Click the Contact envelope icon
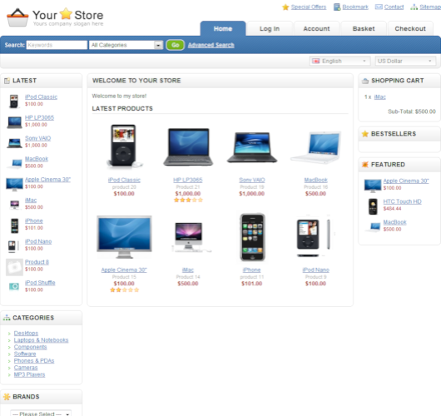This screenshot has width=441, height=416. [x=379, y=7]
